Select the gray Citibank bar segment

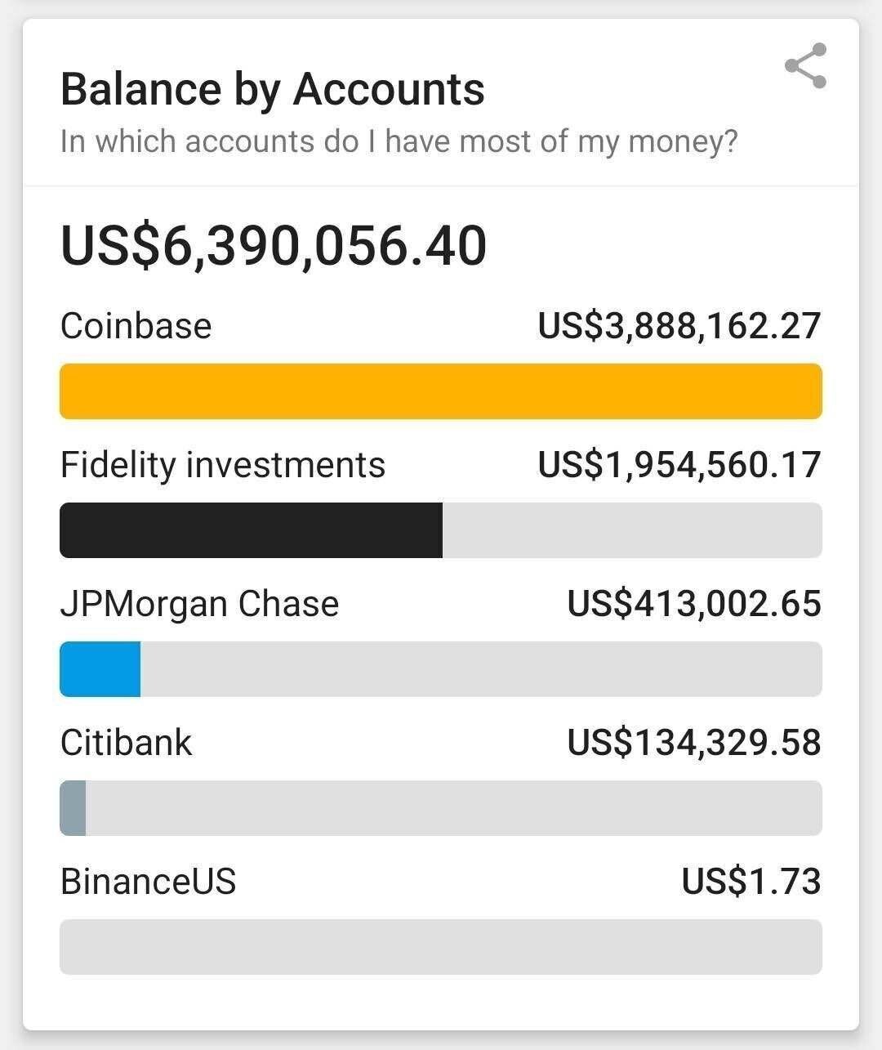click(x=73, y=808)
